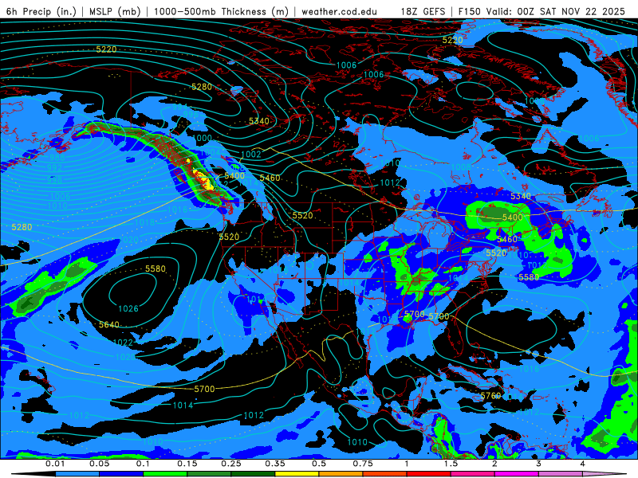Click the 1018 isobar label
Viewport: 638px width, 478px height.
(145, 222)
